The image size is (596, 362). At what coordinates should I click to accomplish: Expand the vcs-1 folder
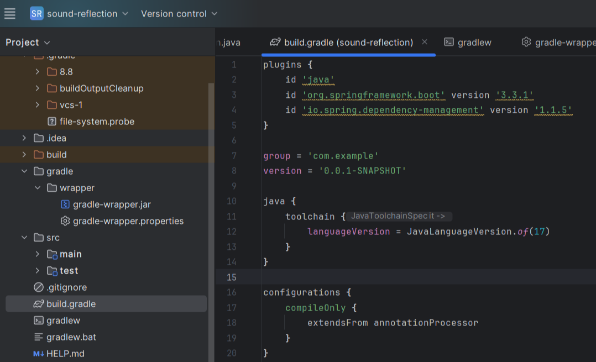coord(37,105)
